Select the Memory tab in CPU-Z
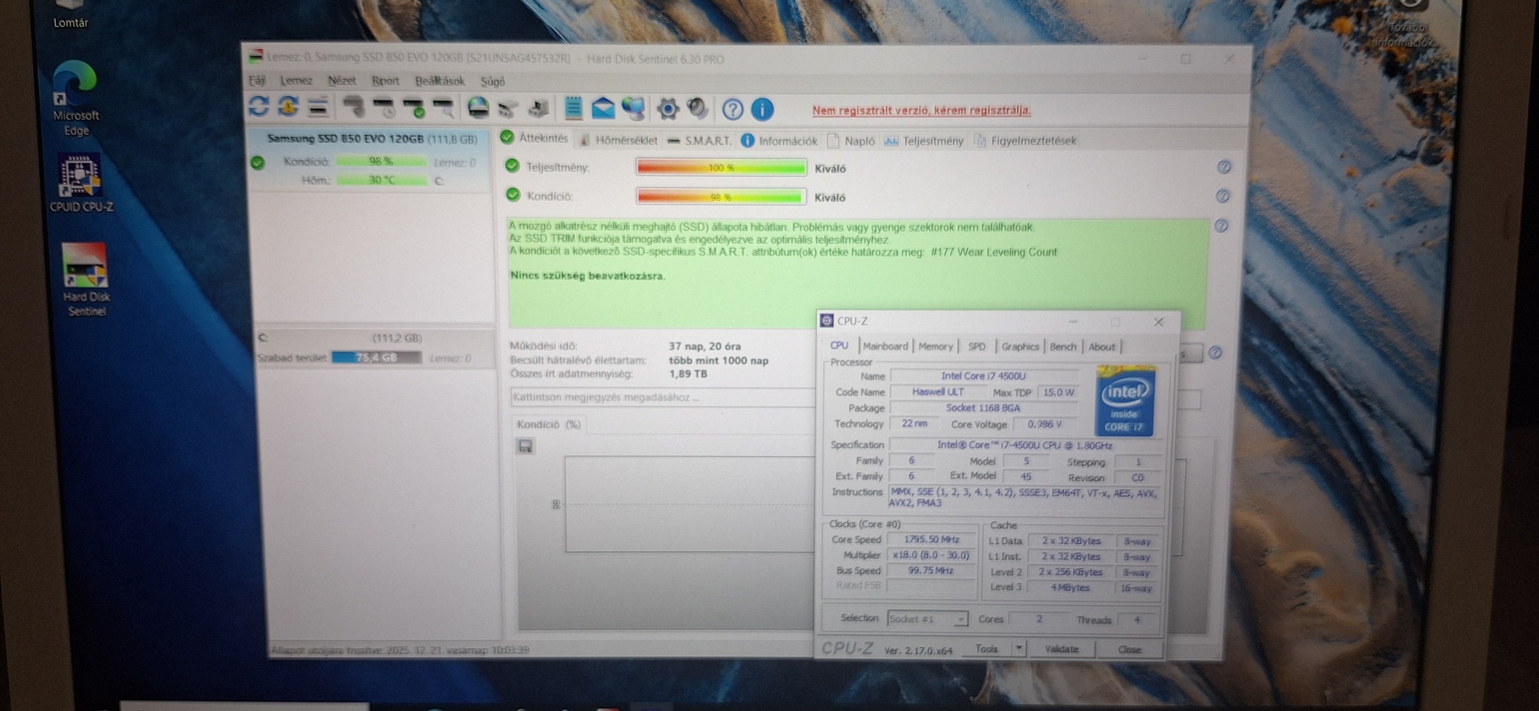1539x711 pixels. [936, 346]
